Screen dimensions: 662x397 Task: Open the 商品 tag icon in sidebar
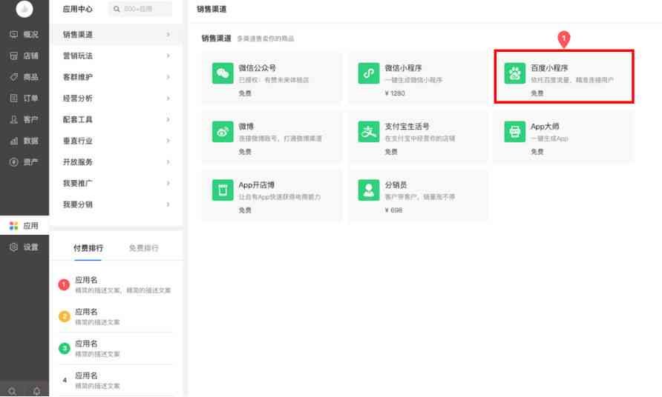[x=13, y=77]
